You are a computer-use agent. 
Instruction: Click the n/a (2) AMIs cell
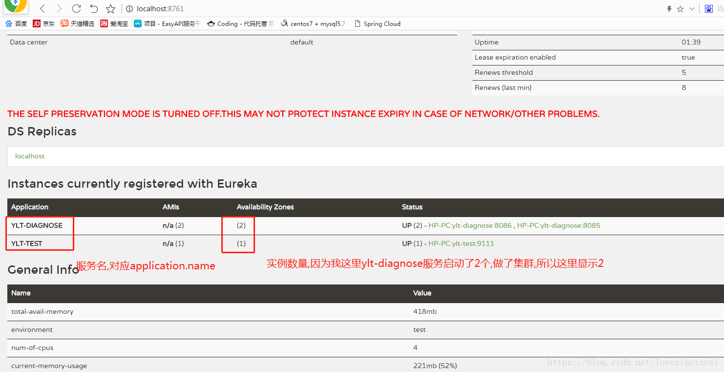tap(173, 225)
